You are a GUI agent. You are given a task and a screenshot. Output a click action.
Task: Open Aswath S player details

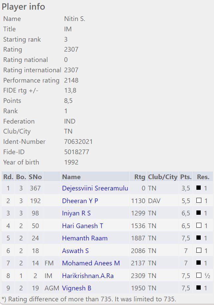pos(75,251)
